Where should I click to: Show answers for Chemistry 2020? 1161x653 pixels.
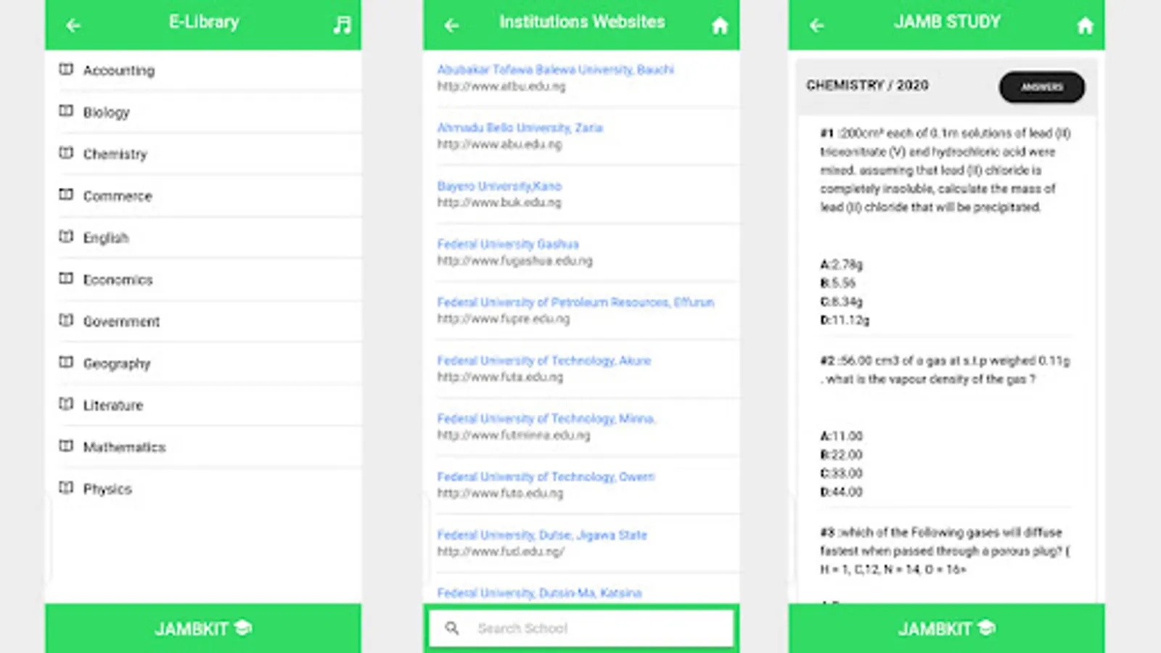coord(1042,87)
